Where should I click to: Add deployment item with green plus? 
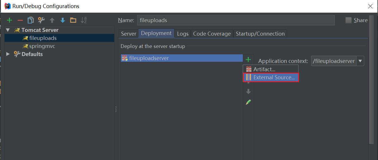pos(248,59)
